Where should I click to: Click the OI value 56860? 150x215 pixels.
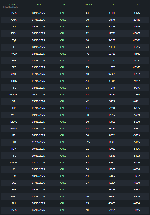pyautogui.click(x=112, y=128)
